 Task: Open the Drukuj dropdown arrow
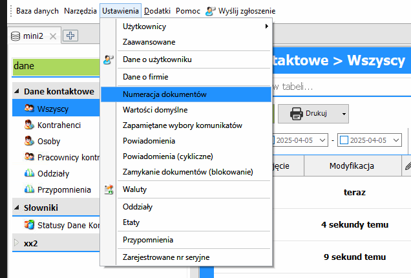(344, 114)
